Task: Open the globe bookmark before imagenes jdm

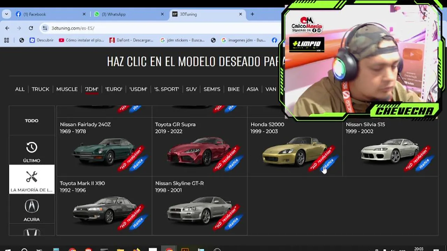Action: click(x=213, y=40)
